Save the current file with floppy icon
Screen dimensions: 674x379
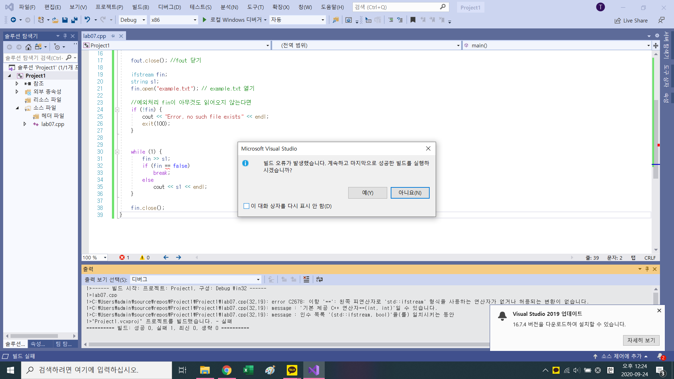click(x=65, y=20)
